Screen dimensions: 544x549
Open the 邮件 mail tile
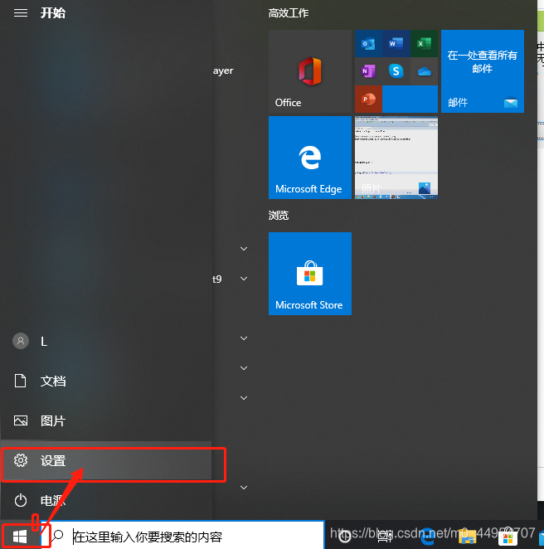483,71
